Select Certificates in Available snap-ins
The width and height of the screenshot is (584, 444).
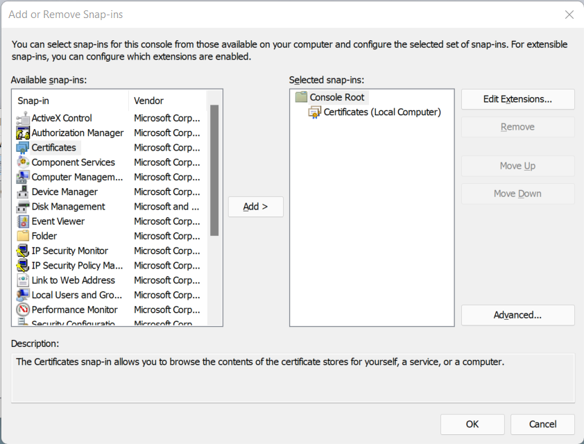(53, 148)
